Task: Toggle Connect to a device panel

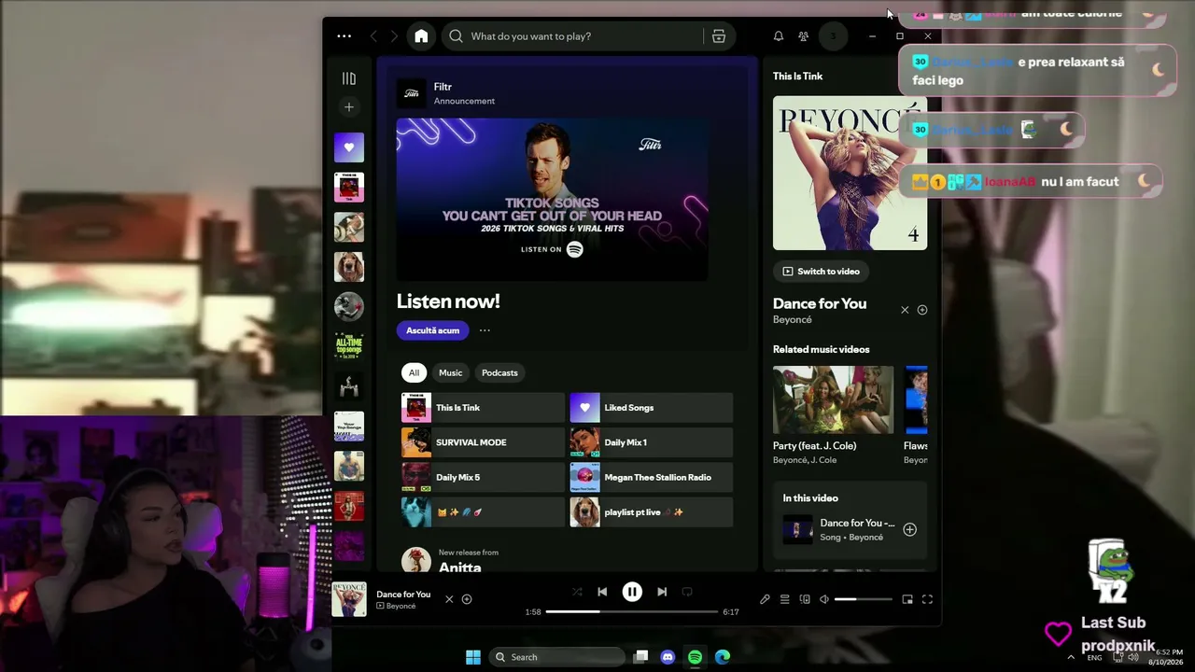Action: pos(805,599)
